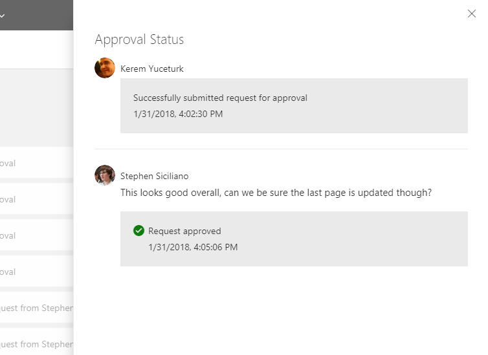Click Stephen Siciliano's profile picture
Screen dimensions: 488x355
click(x=105, y=175)
